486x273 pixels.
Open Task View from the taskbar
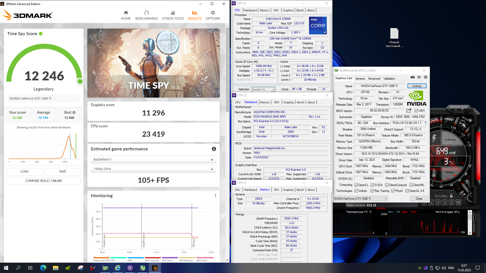tap(30, 268)
